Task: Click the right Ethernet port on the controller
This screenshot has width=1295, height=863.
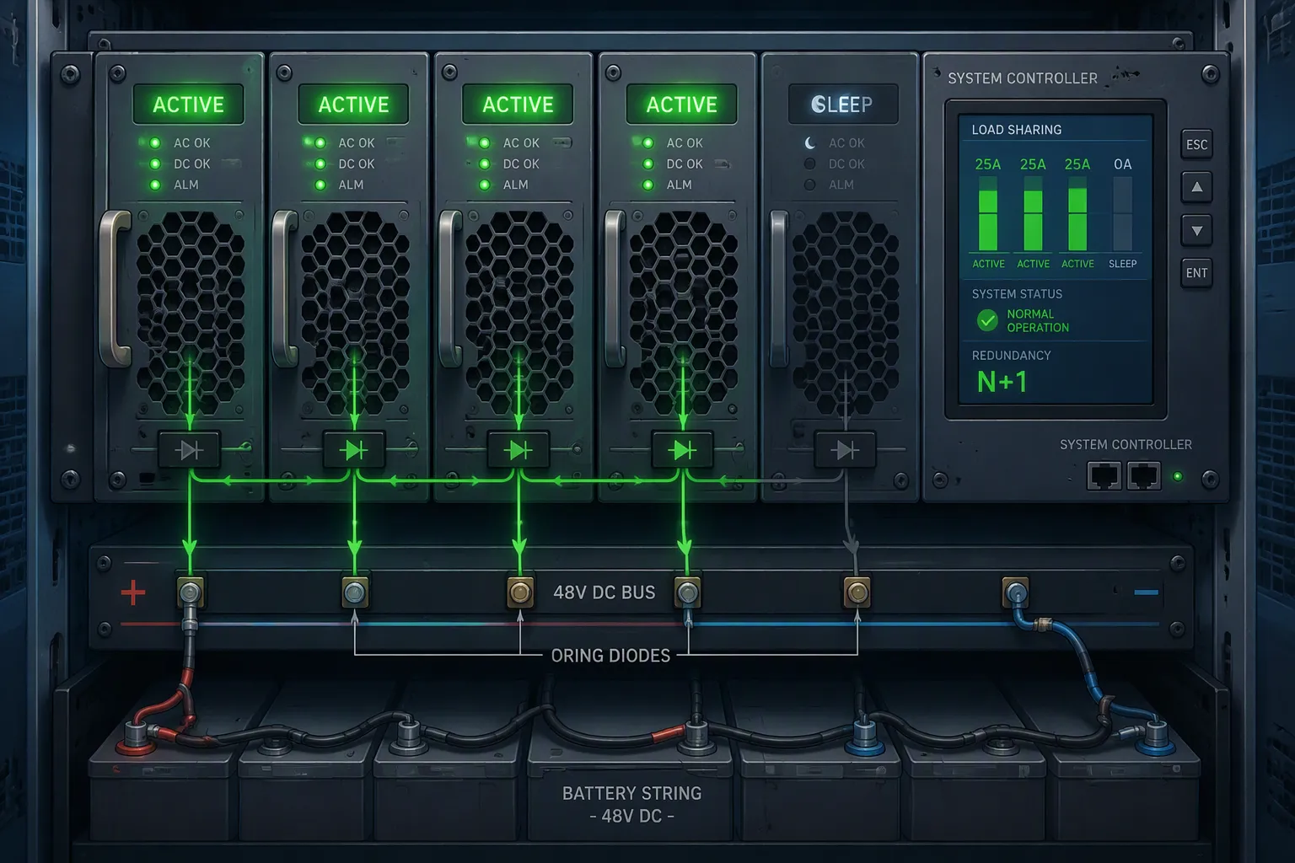Action: 1143,476
